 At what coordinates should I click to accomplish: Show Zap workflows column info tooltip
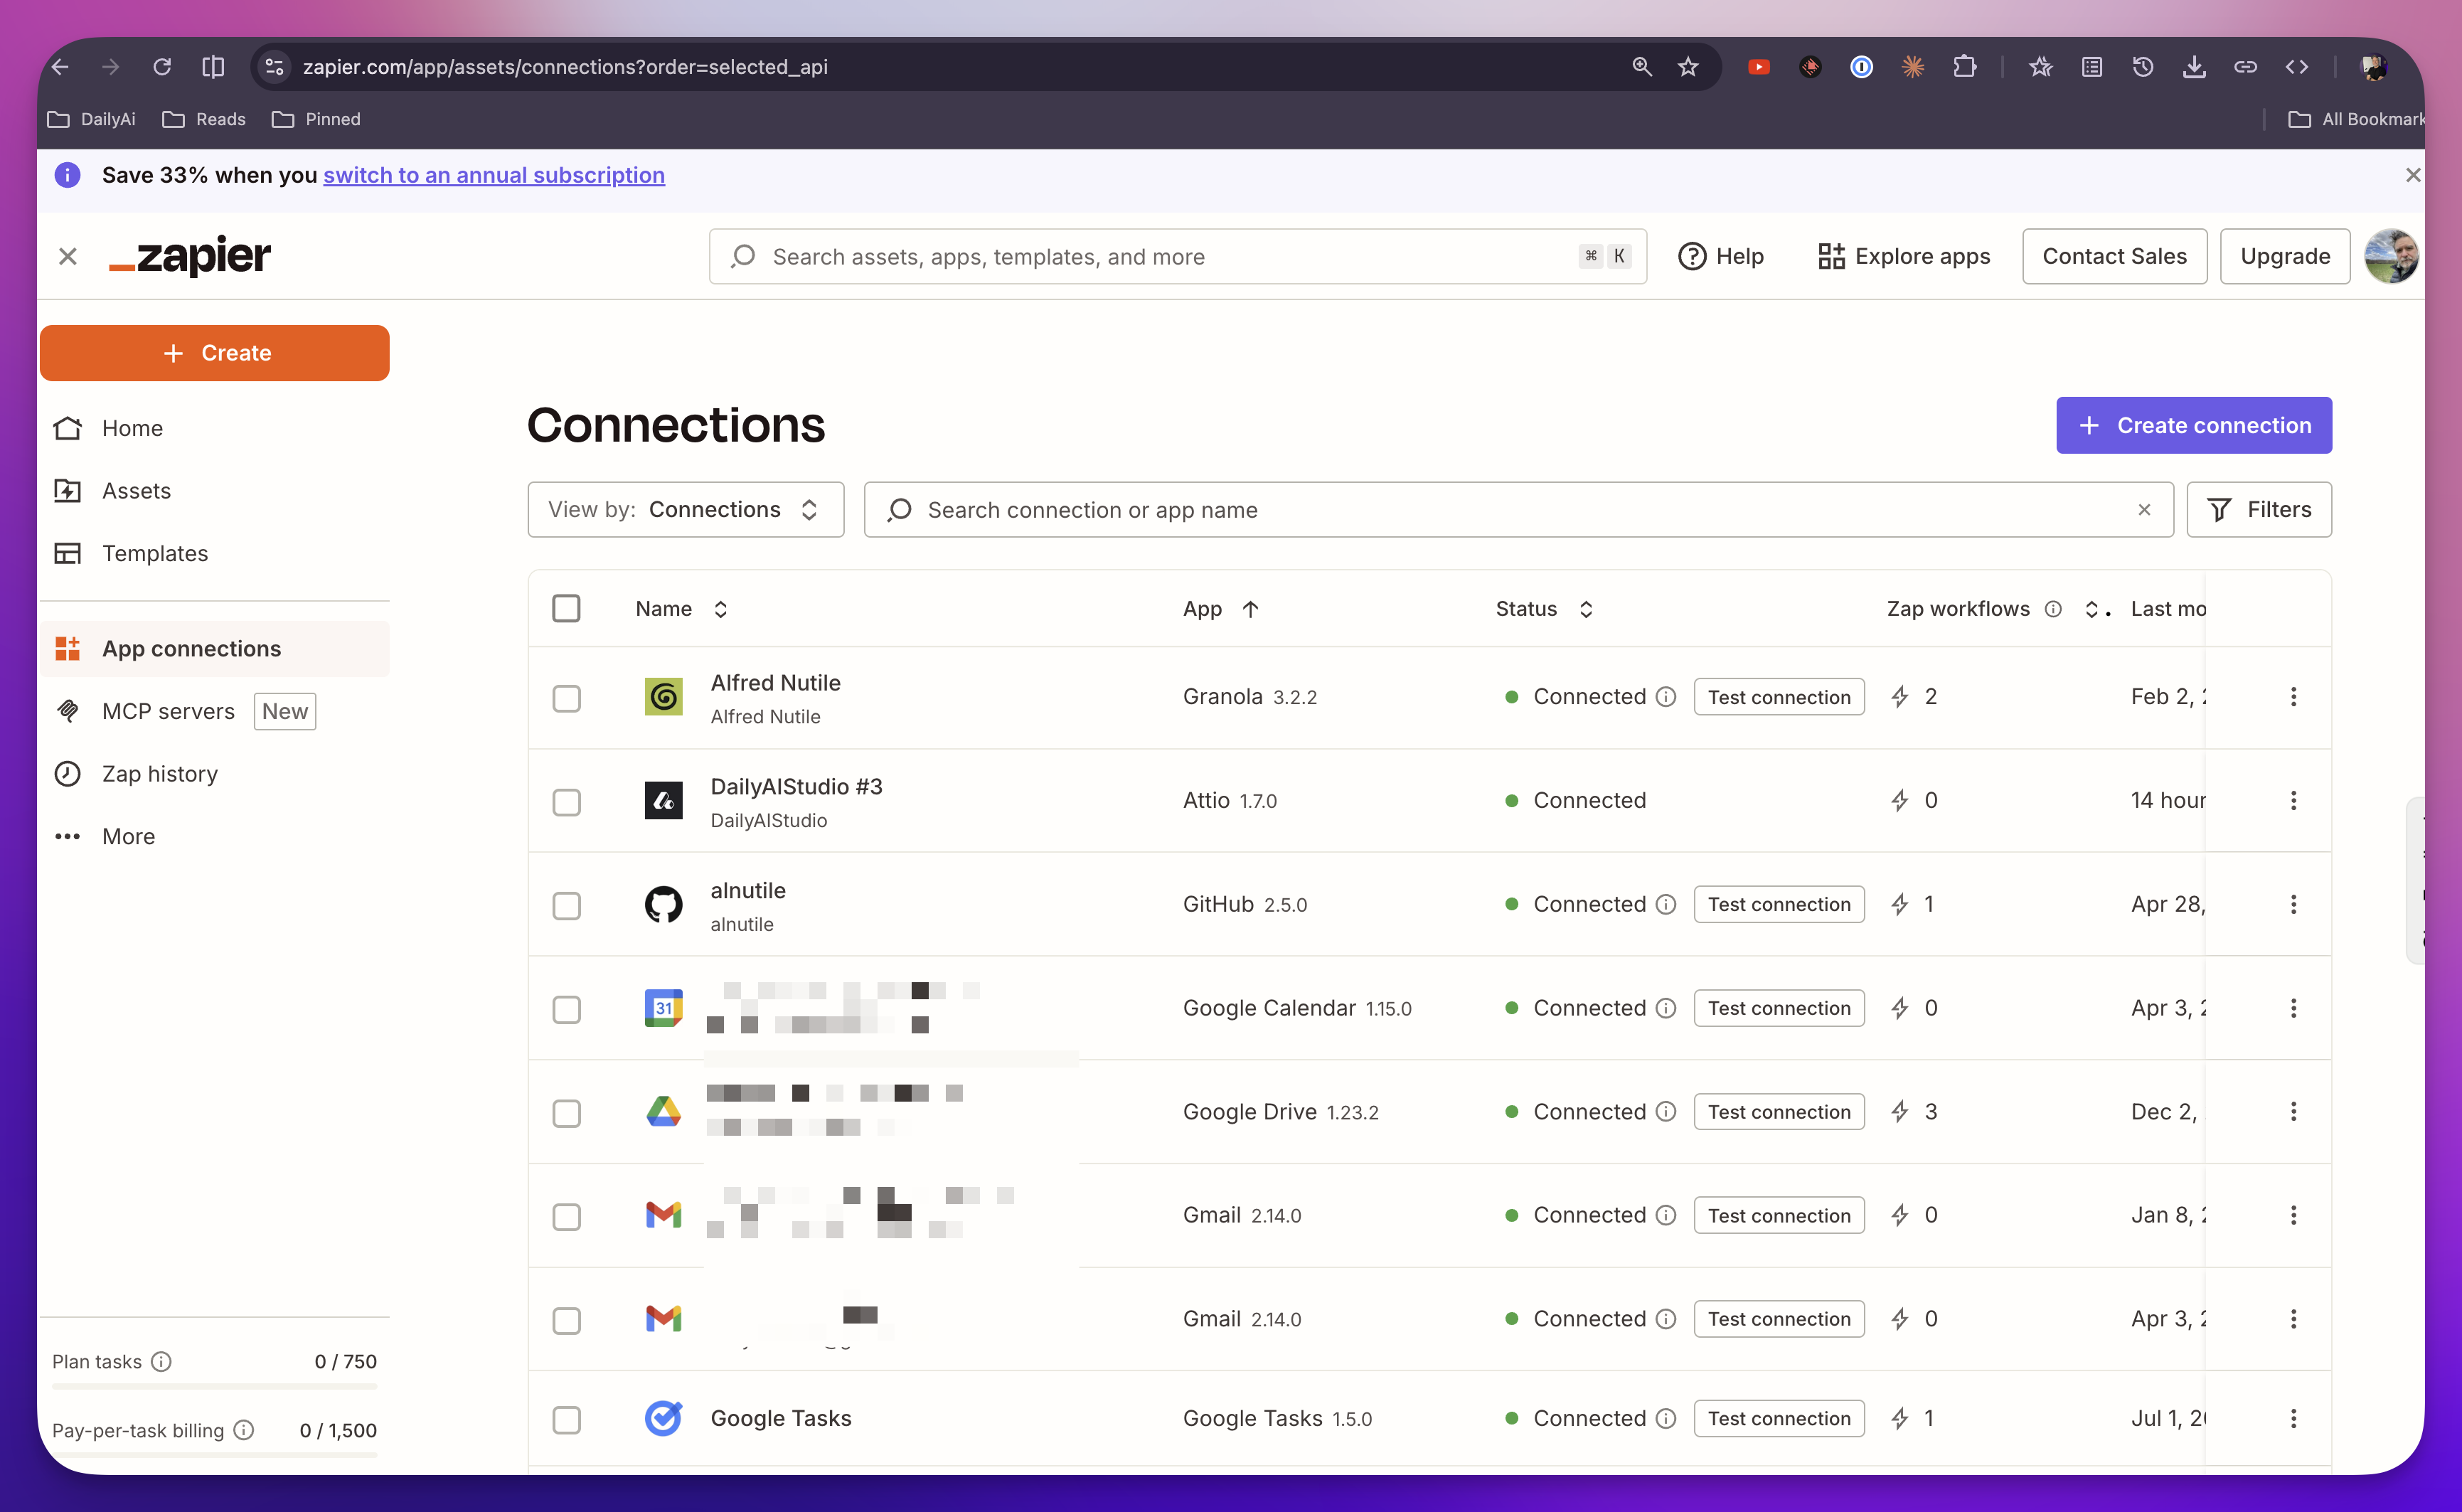click(2053, 609)
